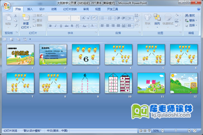The height and width of the screenshot is (135, 203).
Task: Open the 插入 ribbon tab
Action: point(30,9)
